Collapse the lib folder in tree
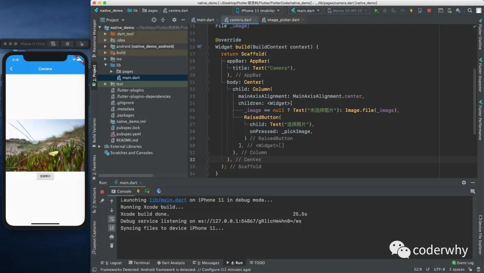 pyautogui.click(x=106, y=65)
